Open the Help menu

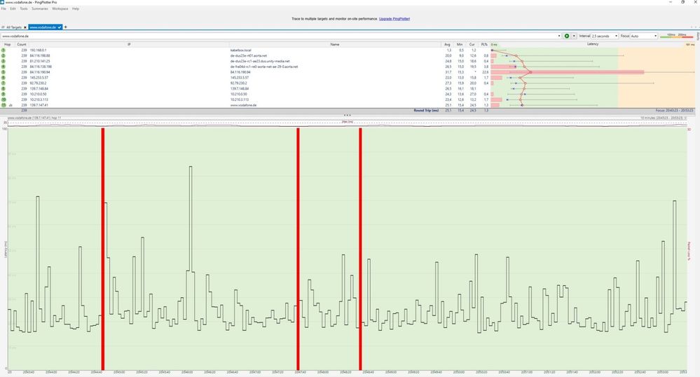point(76,8)
